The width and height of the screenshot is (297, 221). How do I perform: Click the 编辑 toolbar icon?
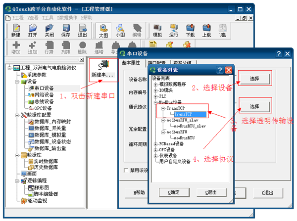coord(137,31)
